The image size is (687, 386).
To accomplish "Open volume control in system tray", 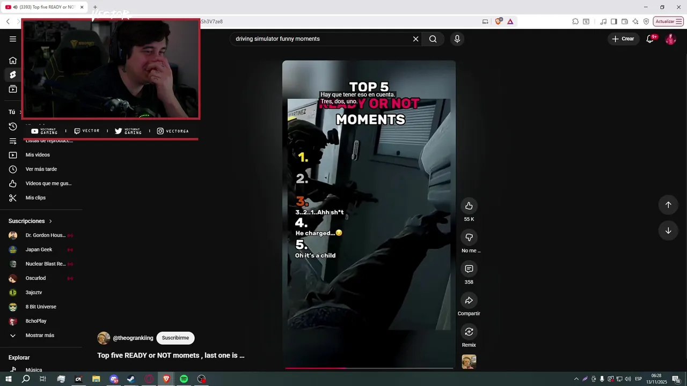I will click(x=627, y=379).
